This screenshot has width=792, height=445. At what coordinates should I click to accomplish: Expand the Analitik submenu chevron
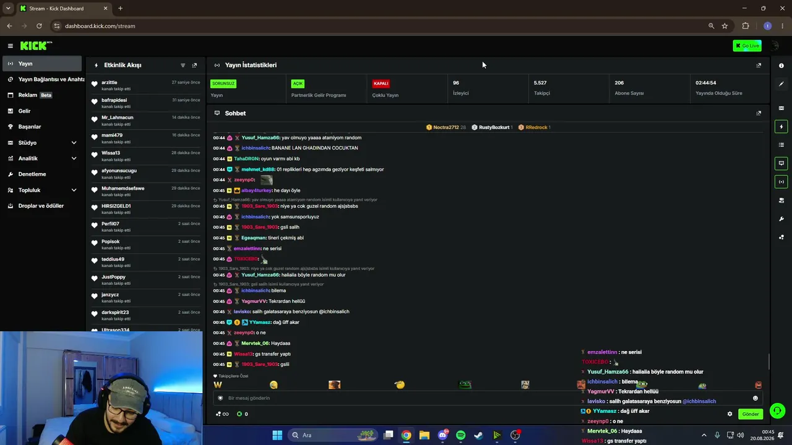click(74, 158)
